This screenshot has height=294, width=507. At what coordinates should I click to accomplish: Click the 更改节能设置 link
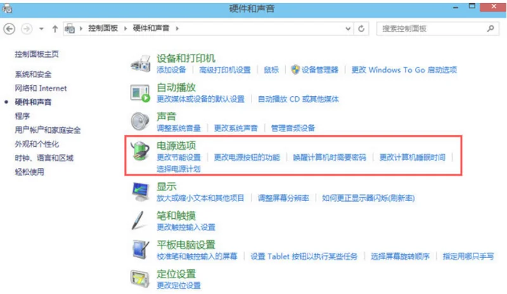point(179,157)
